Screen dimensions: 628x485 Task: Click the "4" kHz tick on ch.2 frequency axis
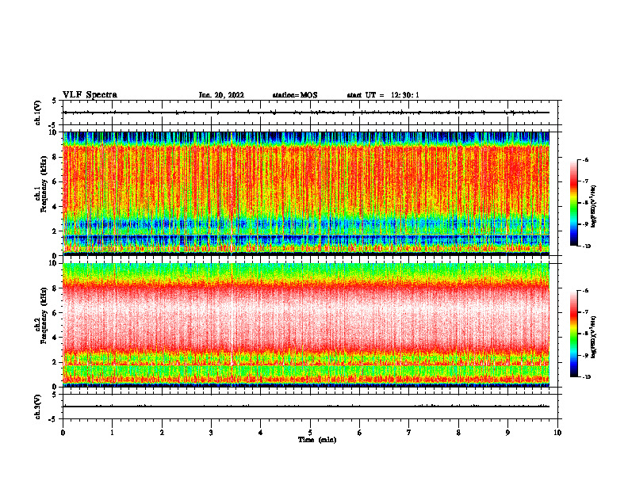(x=56, y=338)
